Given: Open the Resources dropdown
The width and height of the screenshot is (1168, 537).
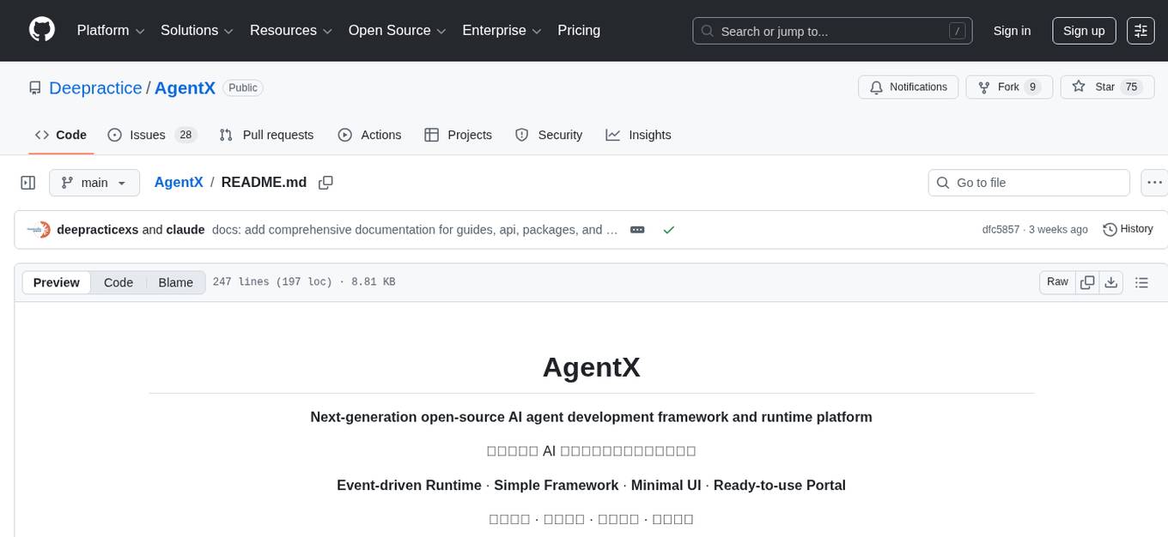Looking at the screenshot, I should pos(289,30).
